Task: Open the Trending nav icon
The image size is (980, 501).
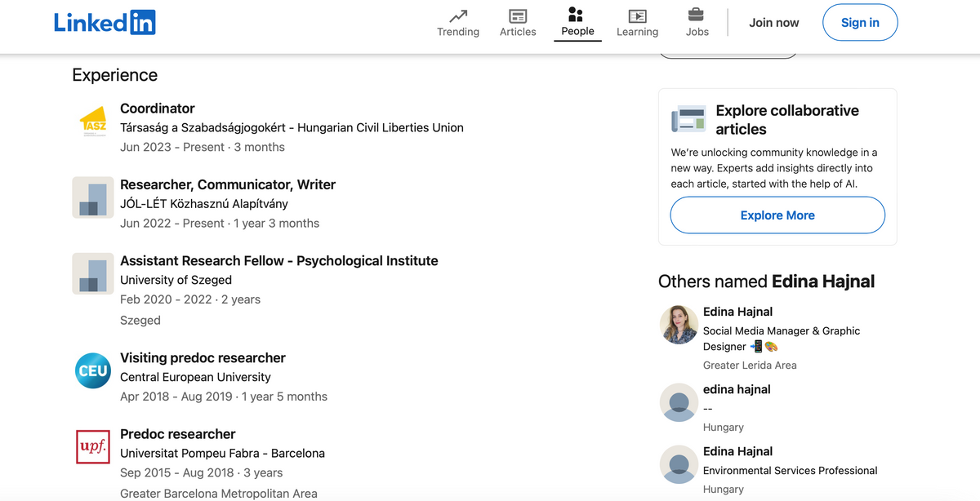Action: 458,16
